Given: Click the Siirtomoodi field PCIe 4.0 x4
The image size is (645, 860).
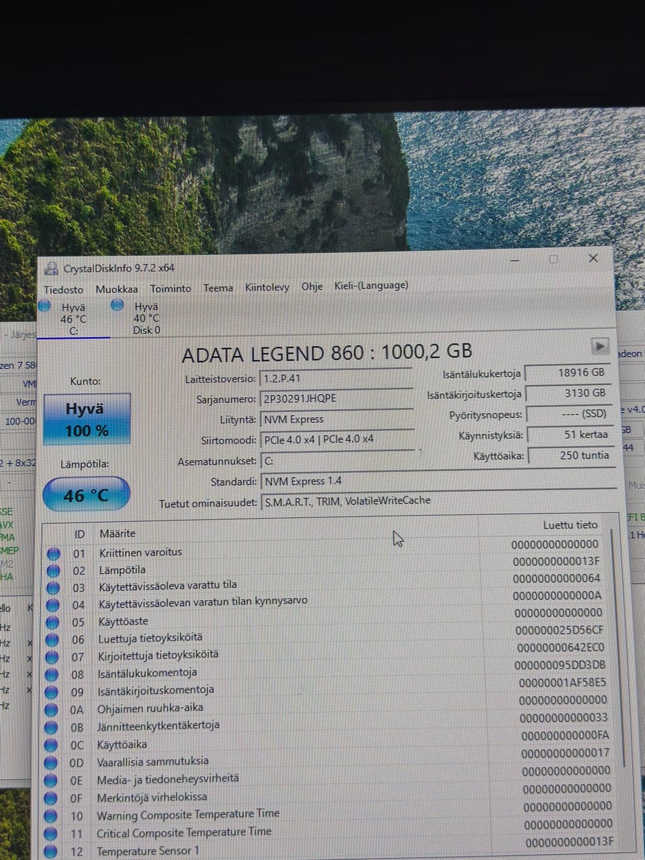Looking at the screenshot, I should click(x=337, y=439).
